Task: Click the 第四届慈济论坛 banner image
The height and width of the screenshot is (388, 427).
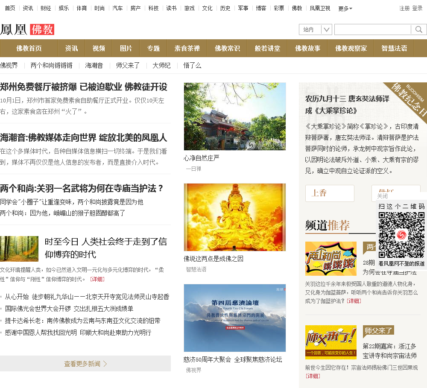Action: pos(235,318)
